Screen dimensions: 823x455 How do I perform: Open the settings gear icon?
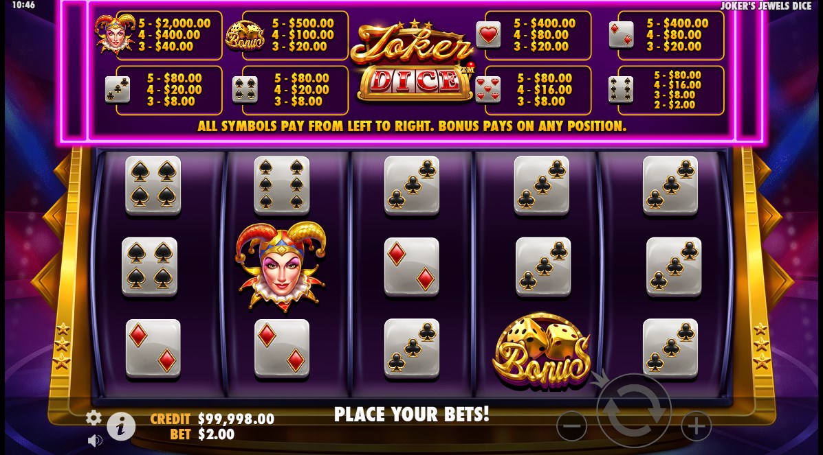pos(94,418)
